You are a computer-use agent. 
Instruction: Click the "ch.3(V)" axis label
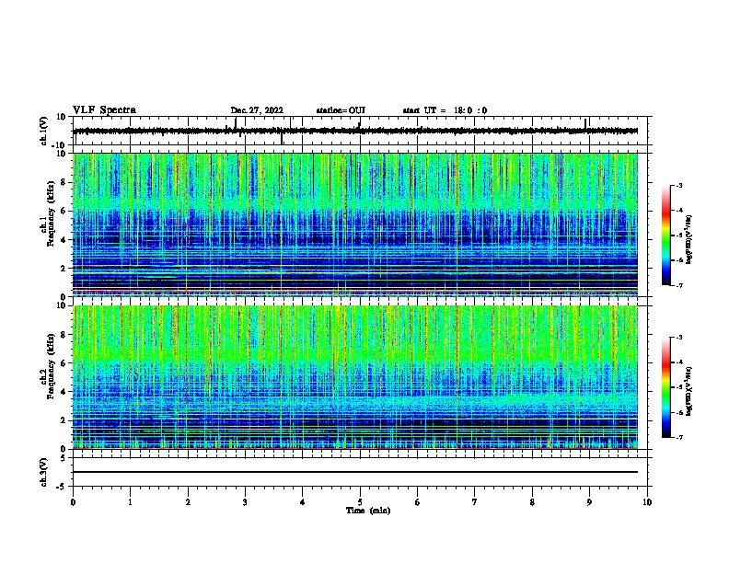point(44,472)
